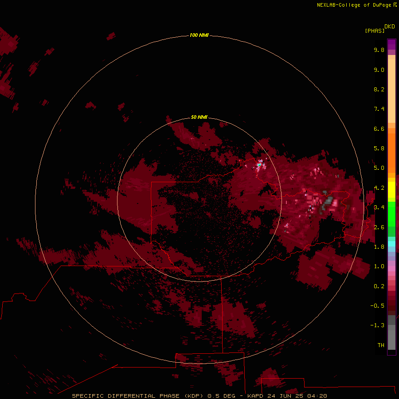The height and width of the screenshot is (399, 399).
Task: Click the 100 NMI range ring label
Action: click(x=199, y=35)
